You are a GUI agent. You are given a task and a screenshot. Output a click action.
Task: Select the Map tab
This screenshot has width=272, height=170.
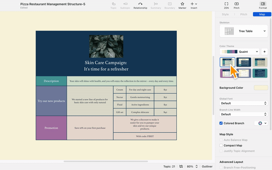[262, 14]
